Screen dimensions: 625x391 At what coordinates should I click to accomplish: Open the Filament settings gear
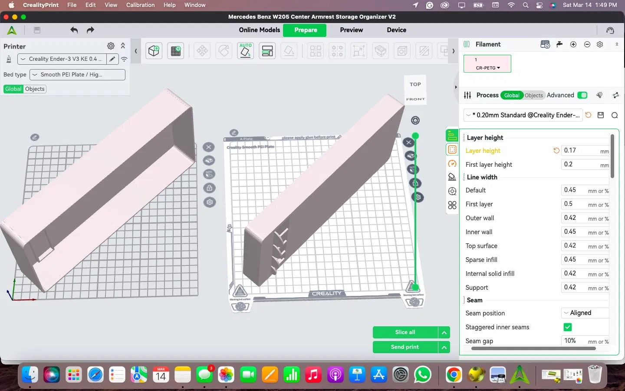tap(600, 44)
